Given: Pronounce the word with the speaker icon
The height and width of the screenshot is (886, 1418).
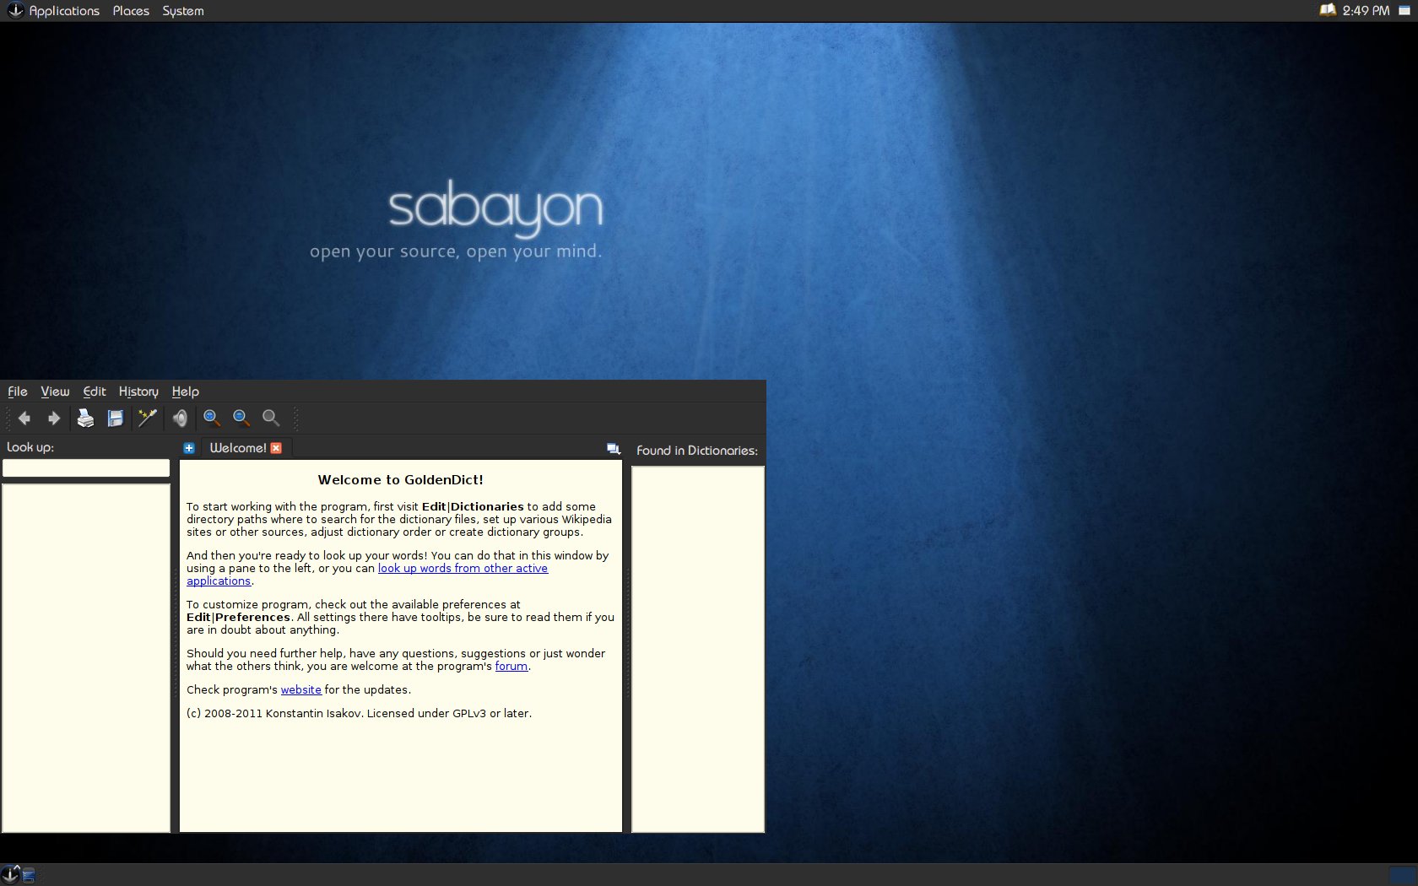Looking at the screenshot, I should (x=180, y=419).
